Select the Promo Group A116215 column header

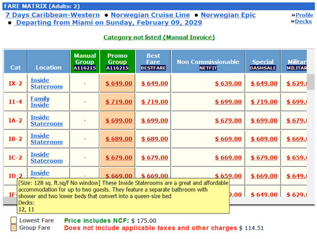tap(117, 61)
